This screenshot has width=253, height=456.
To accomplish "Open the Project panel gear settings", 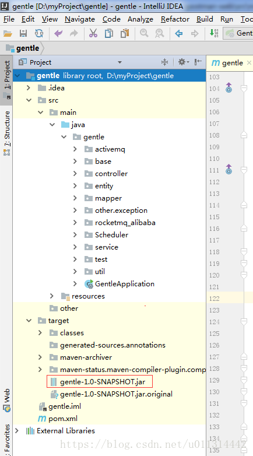I will pos(184,62).
